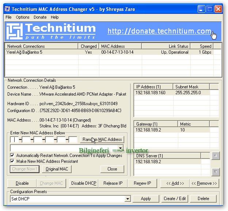Click the Disable button

pos(22,183)
